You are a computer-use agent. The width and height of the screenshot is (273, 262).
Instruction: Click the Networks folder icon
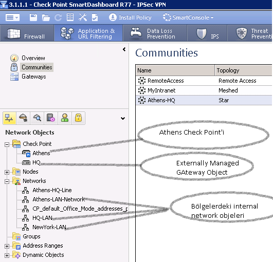pyautogui.click(x=17, y=181)
